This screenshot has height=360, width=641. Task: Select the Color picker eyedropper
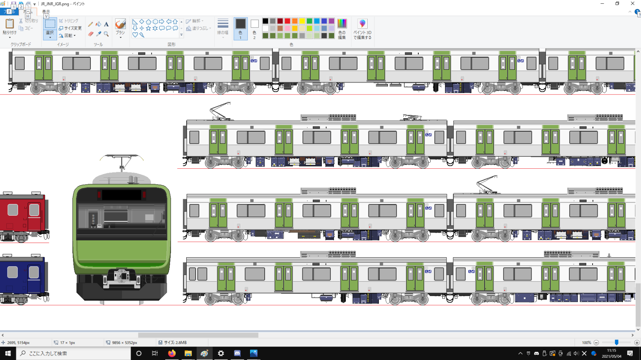[98, 34]
